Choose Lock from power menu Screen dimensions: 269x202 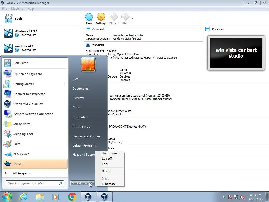[110, 164]
